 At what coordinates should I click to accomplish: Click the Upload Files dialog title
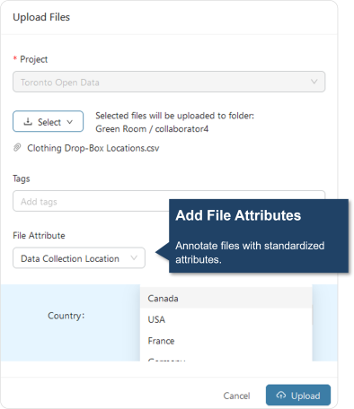tap(41, 17)
